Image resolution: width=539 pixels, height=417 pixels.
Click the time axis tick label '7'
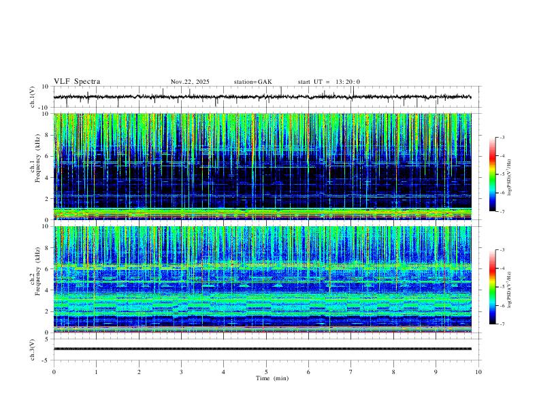click(351, 372)
